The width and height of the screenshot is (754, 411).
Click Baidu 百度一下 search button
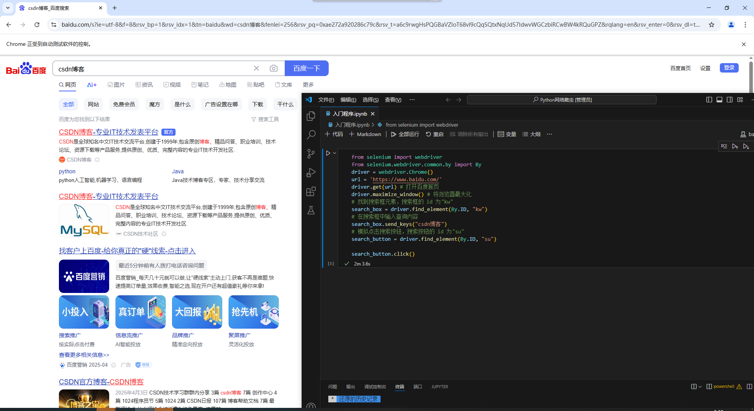tap(307, 68)
